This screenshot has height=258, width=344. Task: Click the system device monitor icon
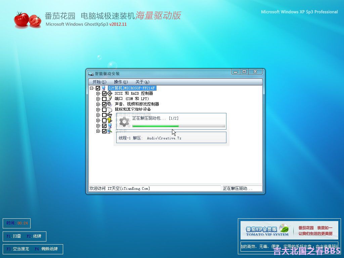[110, 126]
